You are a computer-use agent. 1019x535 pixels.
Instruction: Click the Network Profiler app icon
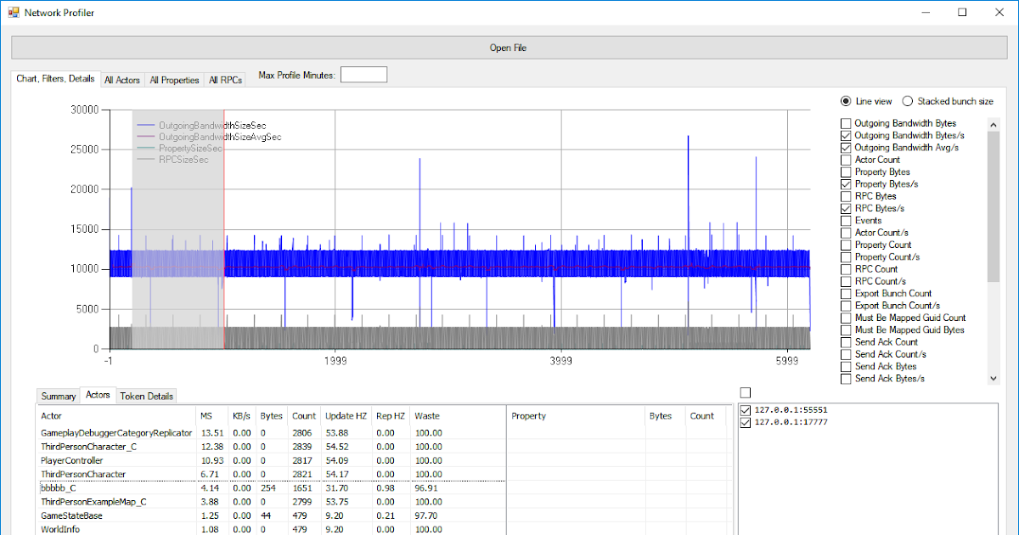click(x=13, y=13)
